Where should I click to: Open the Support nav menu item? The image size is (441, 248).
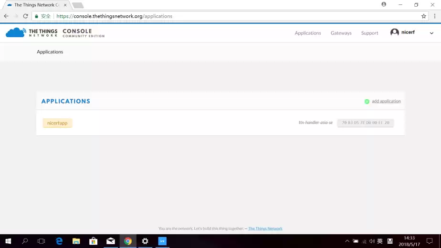tap(369, 33)
